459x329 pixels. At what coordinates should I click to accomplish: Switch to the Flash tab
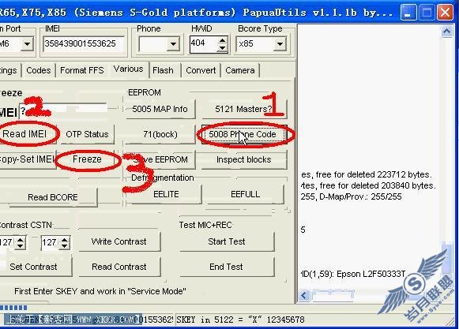(163, 70)
